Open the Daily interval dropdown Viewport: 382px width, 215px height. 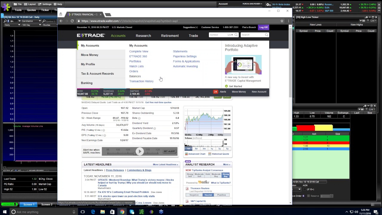tap(12, 25)
